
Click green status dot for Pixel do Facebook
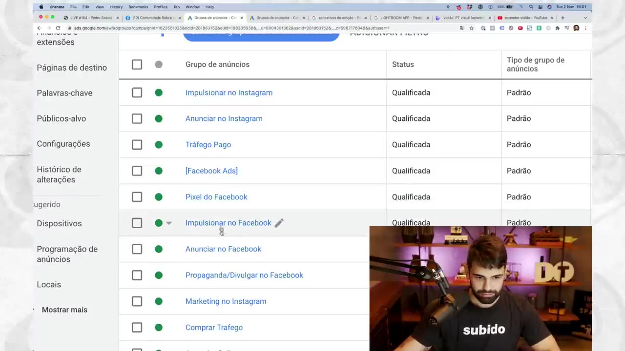(159, 197)
